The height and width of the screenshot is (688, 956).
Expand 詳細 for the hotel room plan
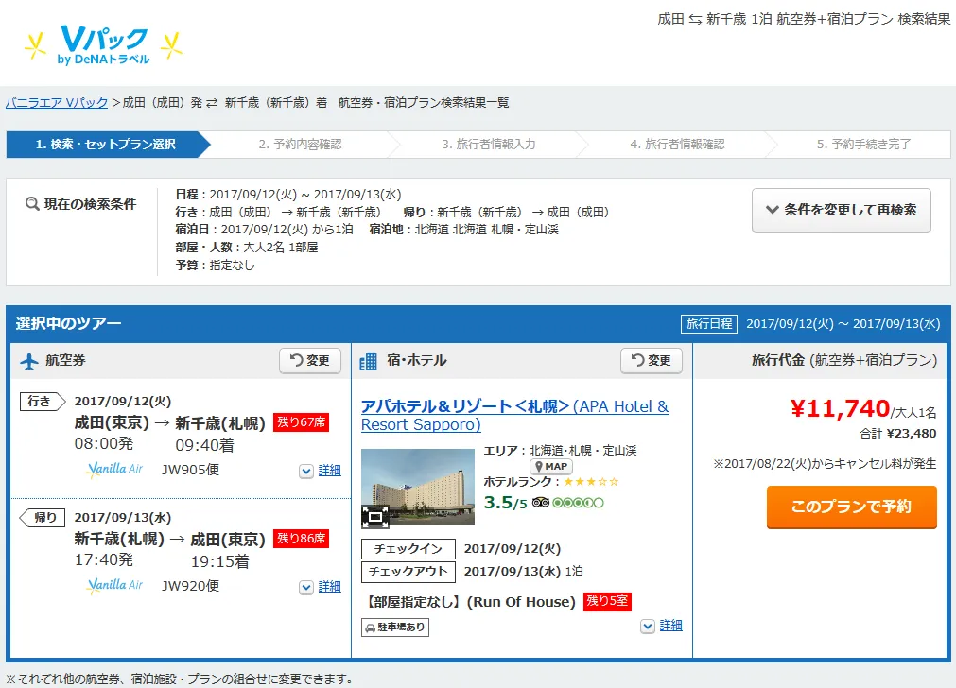pos(661,626)
